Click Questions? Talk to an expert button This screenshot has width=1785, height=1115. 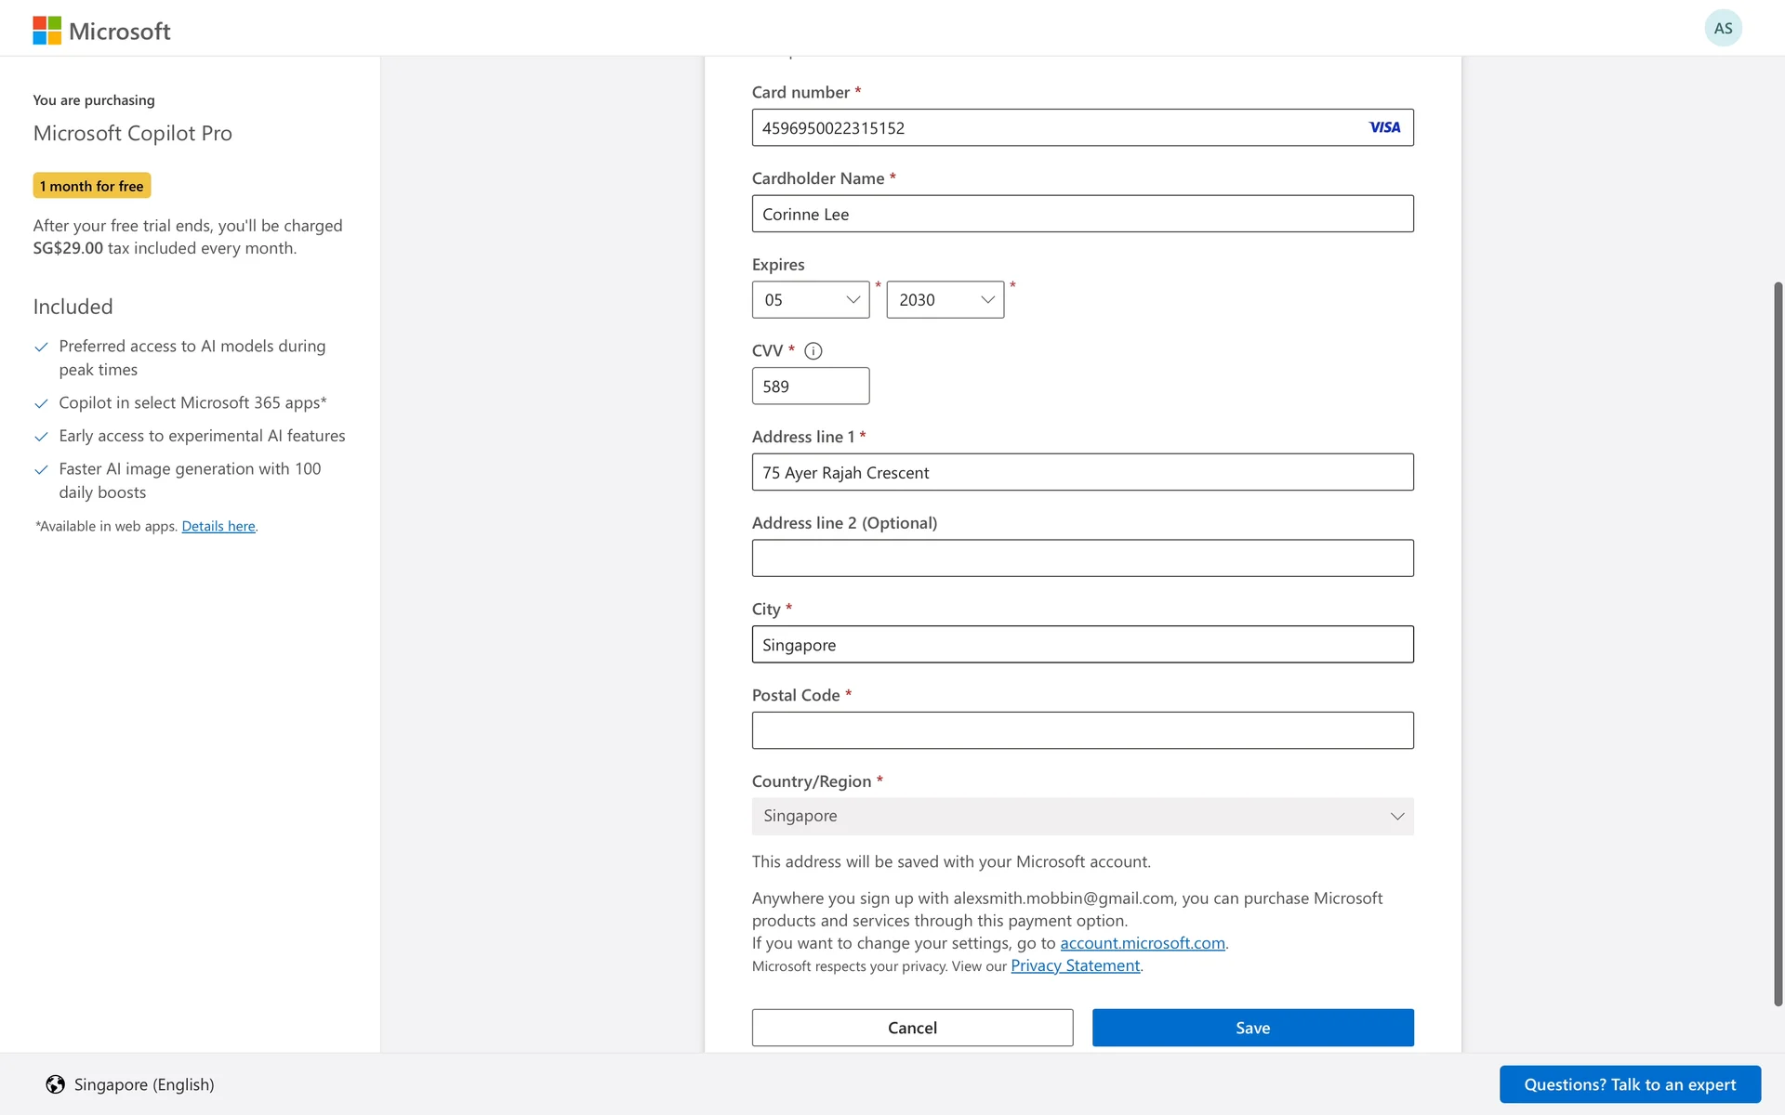tap(1629, 1084)
